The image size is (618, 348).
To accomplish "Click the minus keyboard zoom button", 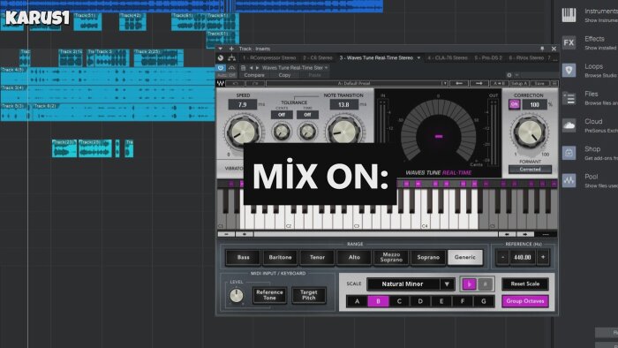I will [x=226, y=234].
